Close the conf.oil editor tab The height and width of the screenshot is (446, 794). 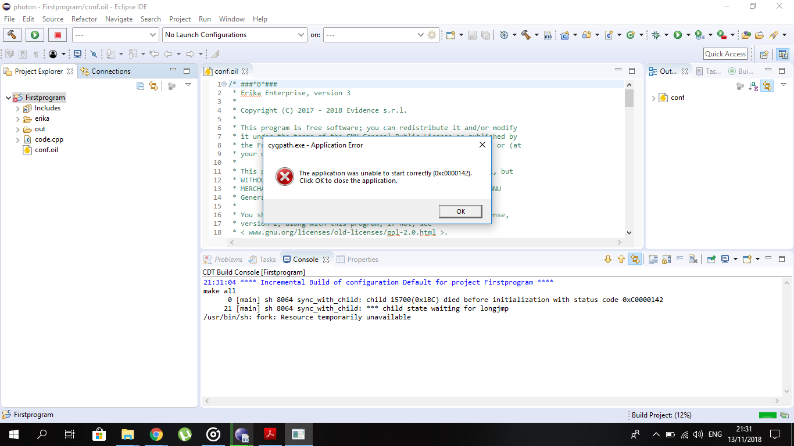click(x=245, y=71)
